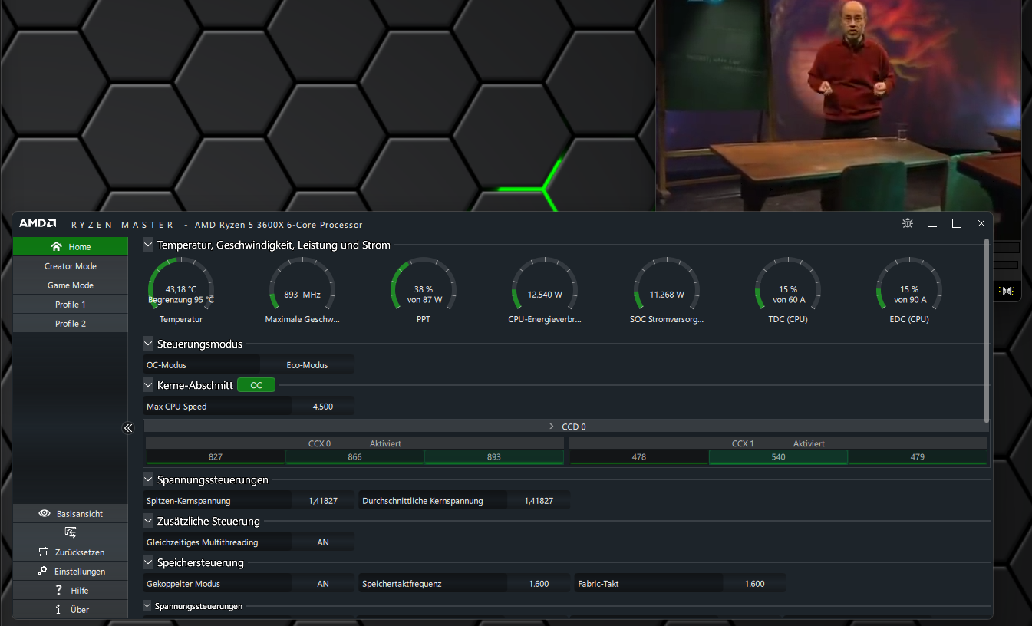Click the CCX 0 Aktiviert header
This screenshot has height=626, width=1032.
click(x=354, y=443)
